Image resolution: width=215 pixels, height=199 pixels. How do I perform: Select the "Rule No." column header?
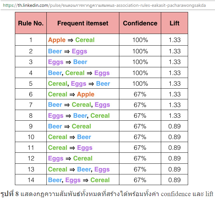(x=31, y=23)
